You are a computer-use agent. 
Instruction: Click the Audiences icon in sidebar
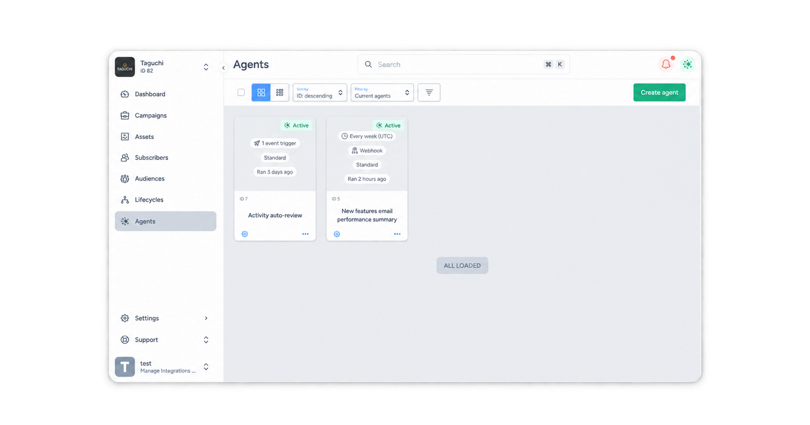point(125,179)
